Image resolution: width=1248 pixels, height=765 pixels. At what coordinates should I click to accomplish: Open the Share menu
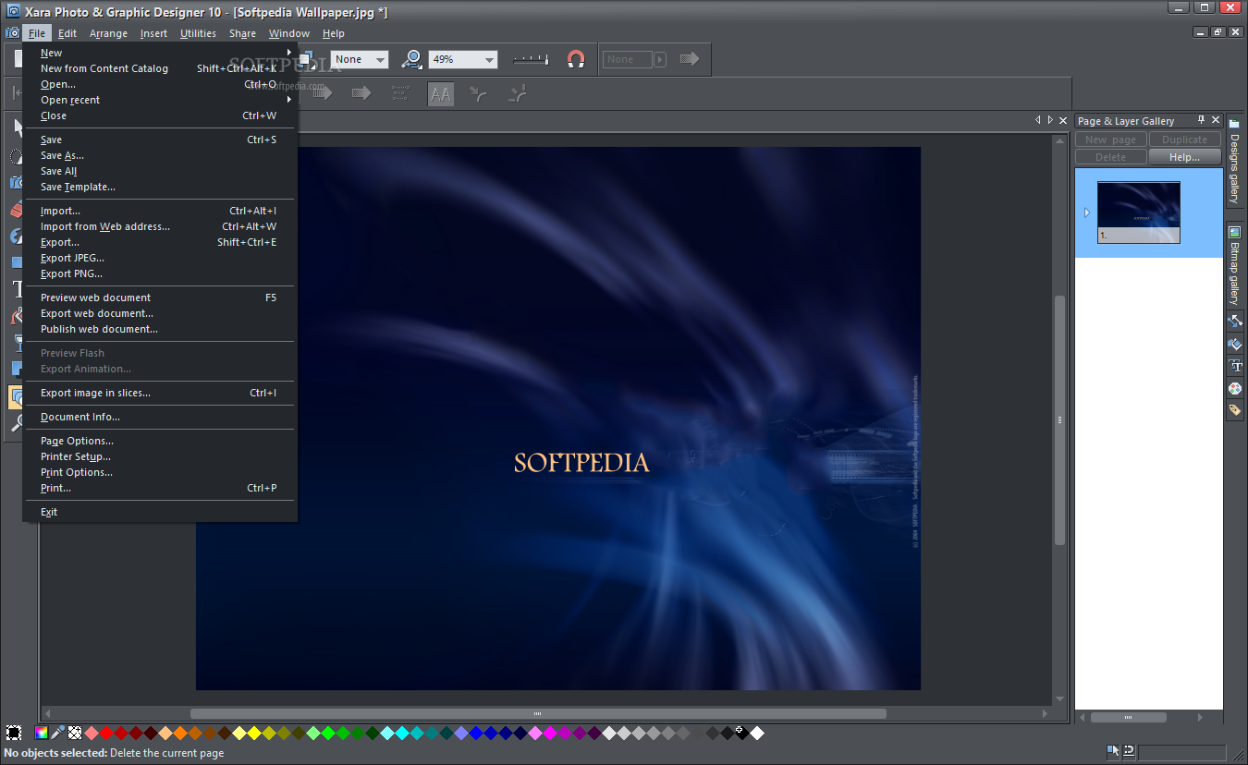coord(242,33)
